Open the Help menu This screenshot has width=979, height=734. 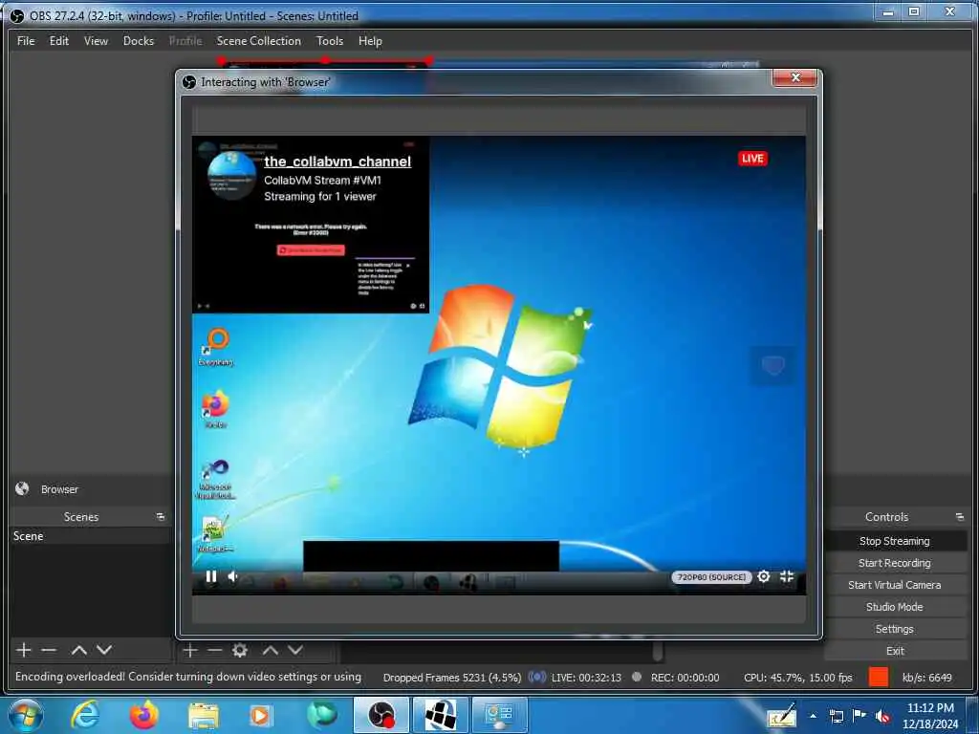point(370,41)
